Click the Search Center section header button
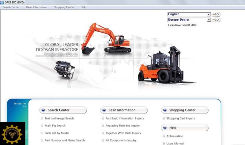Screen dimensions: 245x145 63,110
